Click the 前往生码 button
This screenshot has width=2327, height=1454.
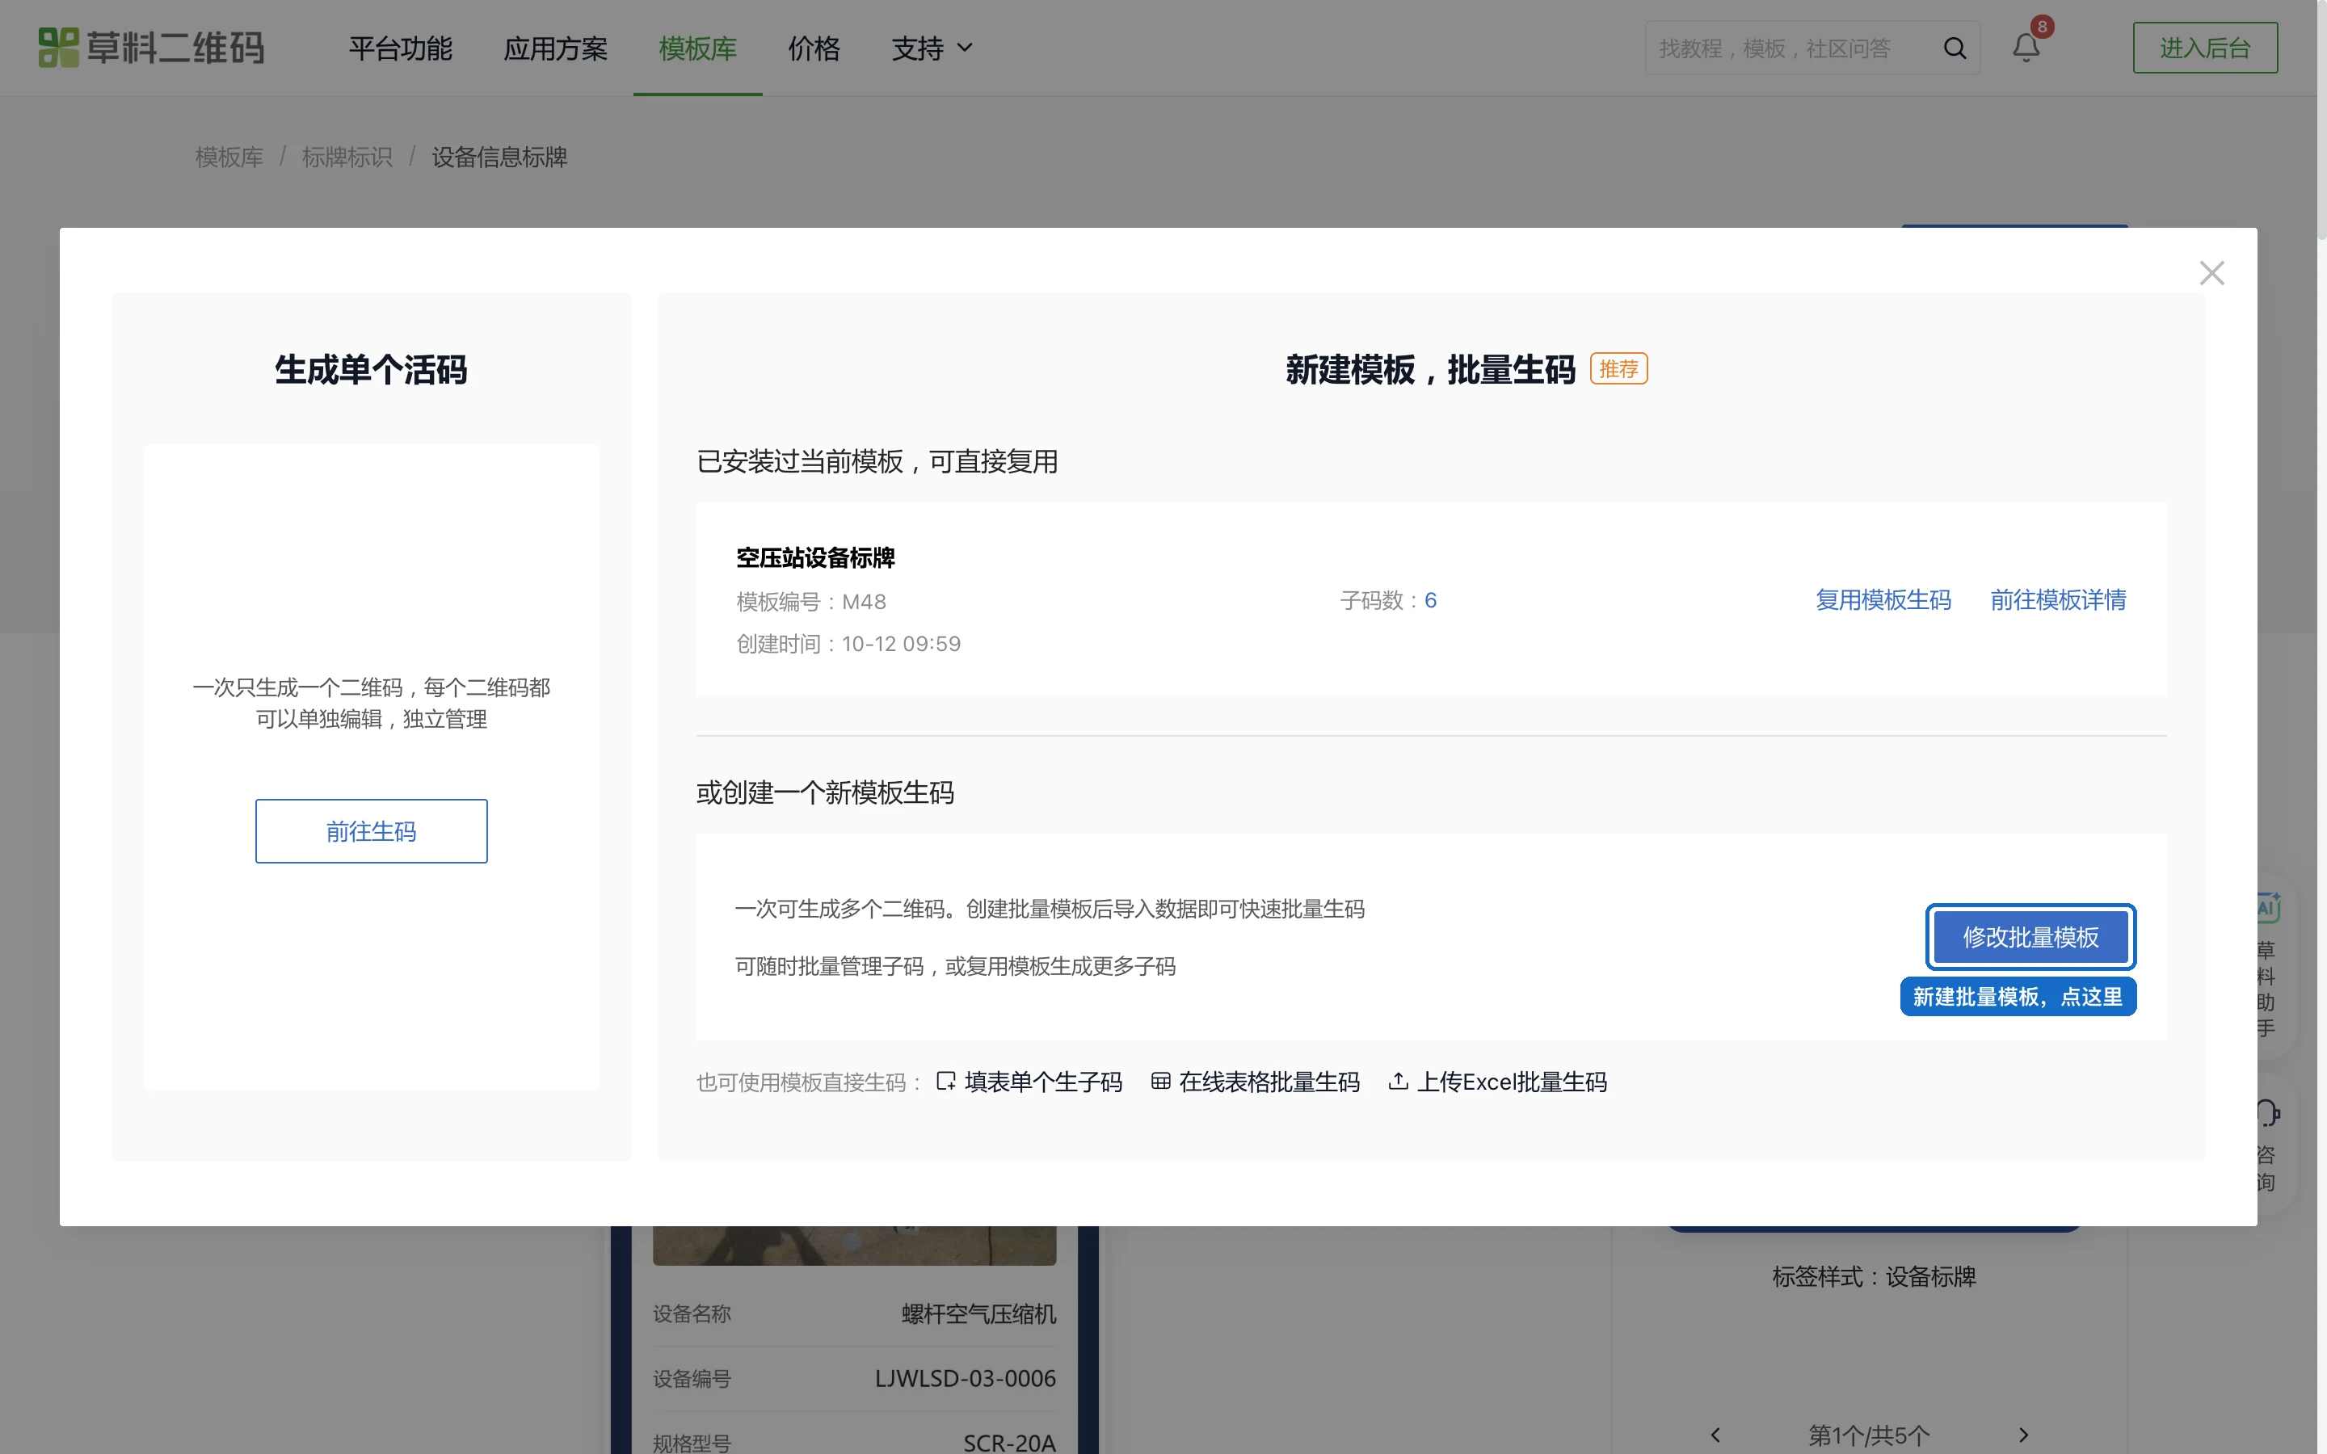371,831
